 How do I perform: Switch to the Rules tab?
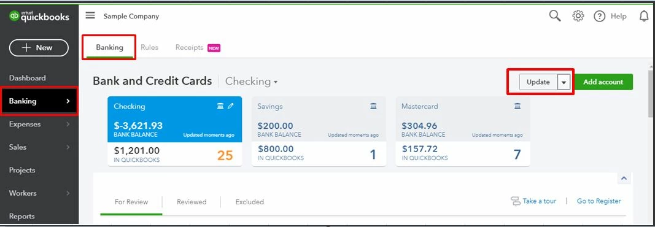coord(150,48)
